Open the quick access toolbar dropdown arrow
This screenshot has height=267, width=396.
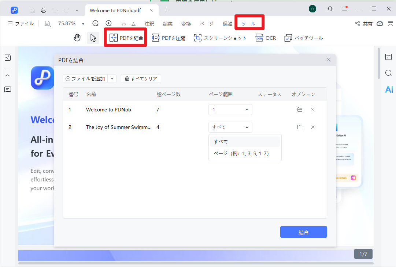coord(77,10)
